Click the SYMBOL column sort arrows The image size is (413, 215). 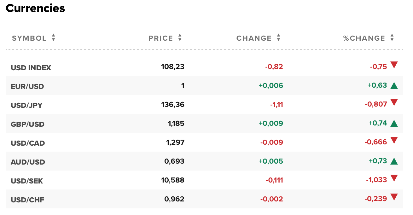pos(54,38)
